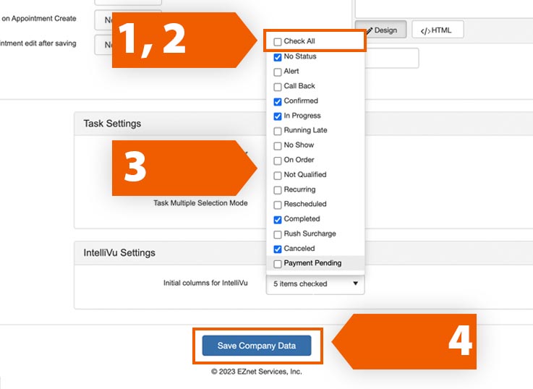Collapse the '5 items checked' dropdown
533x389 pixels.
click(x=315, y=284)
